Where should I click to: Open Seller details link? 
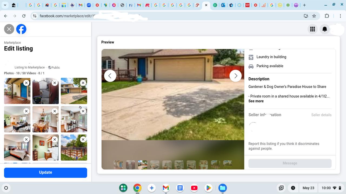tap(321, 115)
